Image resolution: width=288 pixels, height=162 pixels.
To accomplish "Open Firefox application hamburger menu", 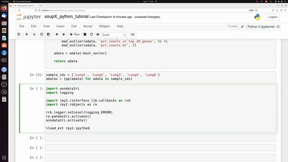I will (x=285, y=10).
